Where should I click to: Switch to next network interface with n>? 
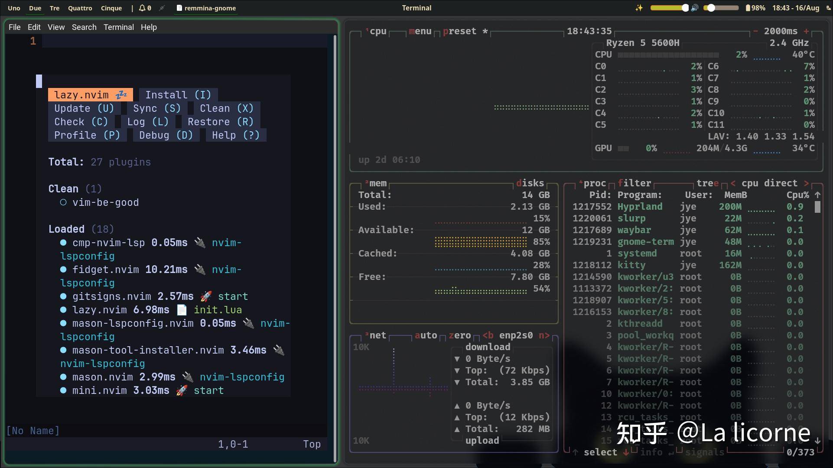(544, 335)
